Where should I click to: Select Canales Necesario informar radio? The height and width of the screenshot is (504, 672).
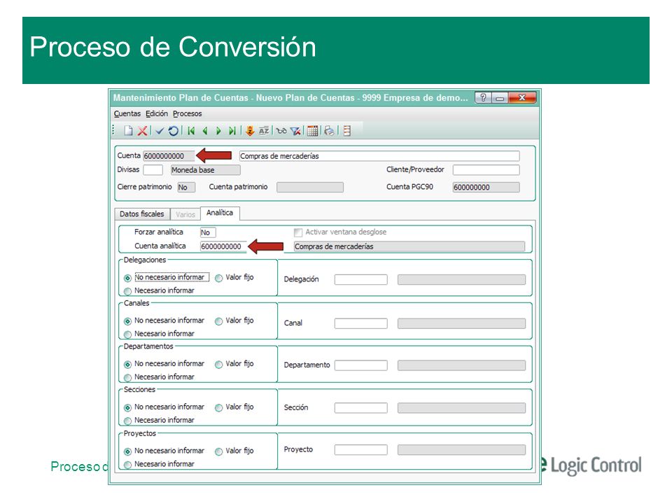click(x=127, y=335)
